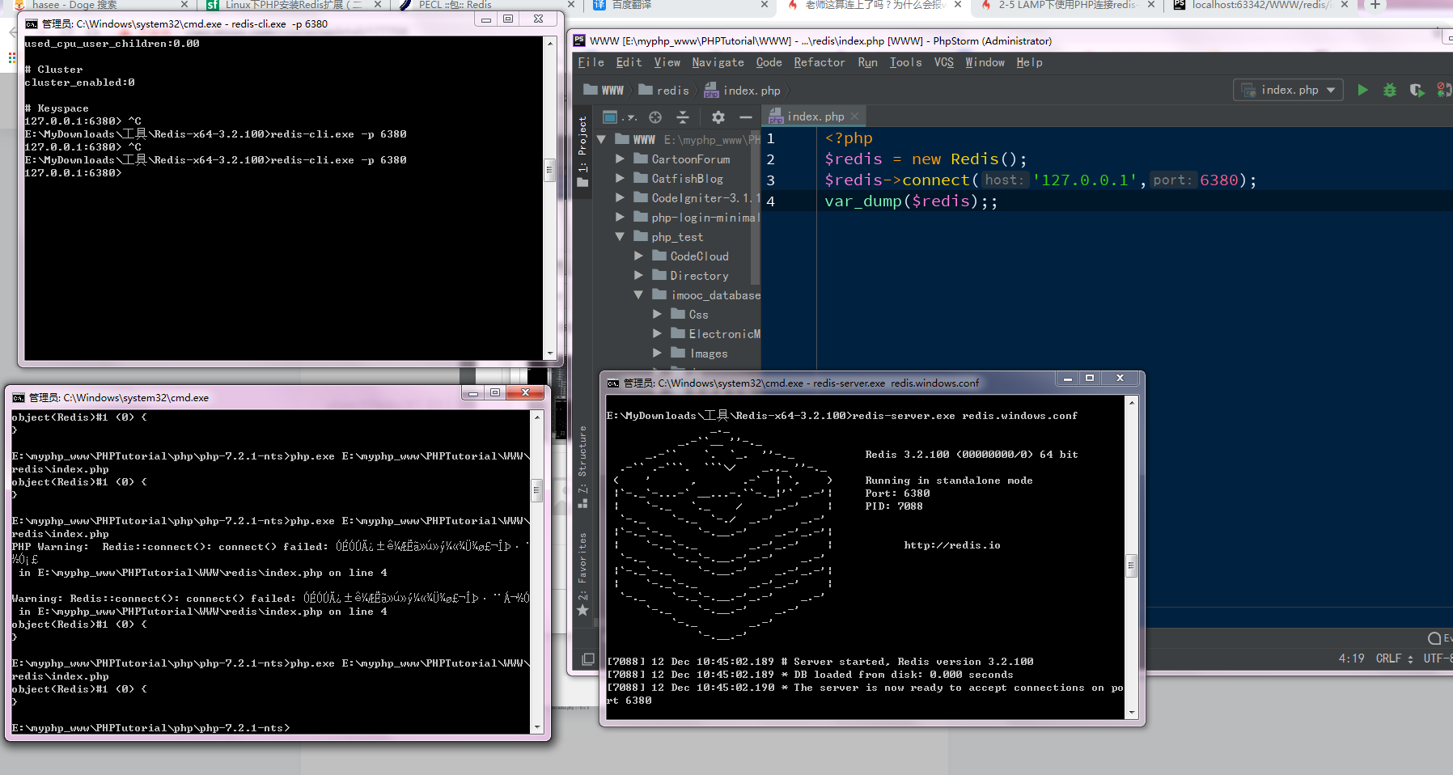Viewport: 1453px width, 775px height.
Task: Open the Edit menu in PhpStorm
Action: [x=629, y=62]
